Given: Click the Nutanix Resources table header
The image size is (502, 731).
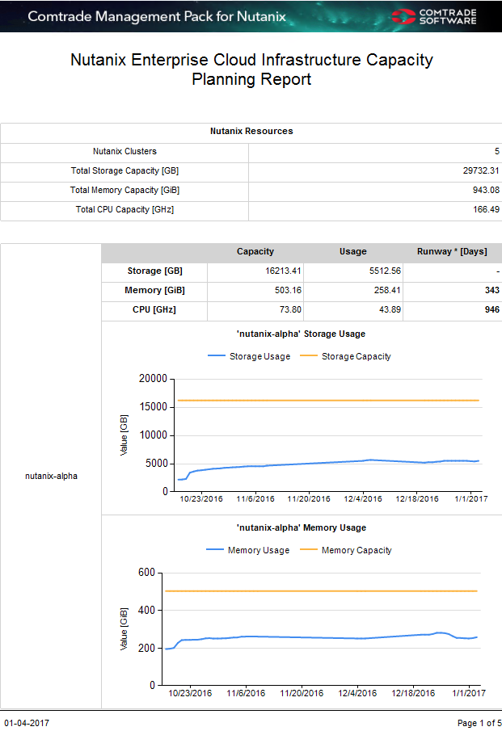Looking at the screenshot, I should [x=251, y=131].
